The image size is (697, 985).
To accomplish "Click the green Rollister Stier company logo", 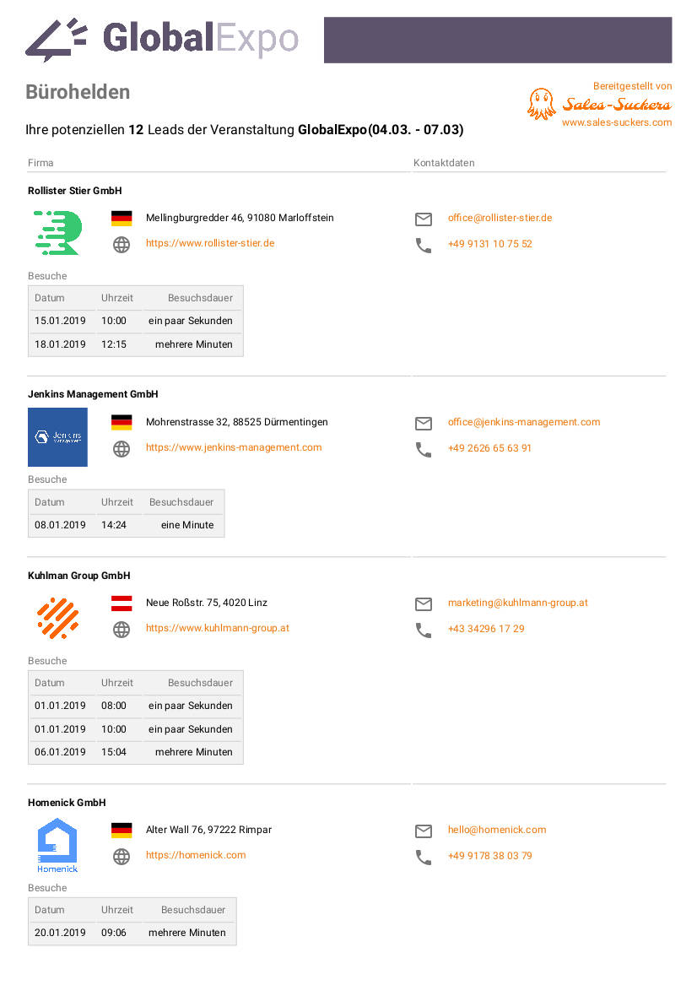I will [x=57, y=232].
